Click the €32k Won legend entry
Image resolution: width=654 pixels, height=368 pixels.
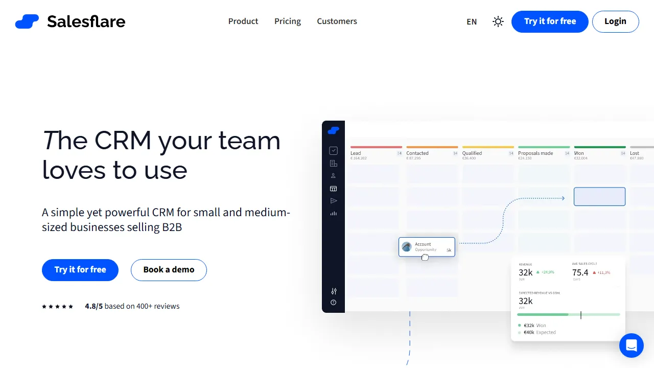click(x=532, y=326)
